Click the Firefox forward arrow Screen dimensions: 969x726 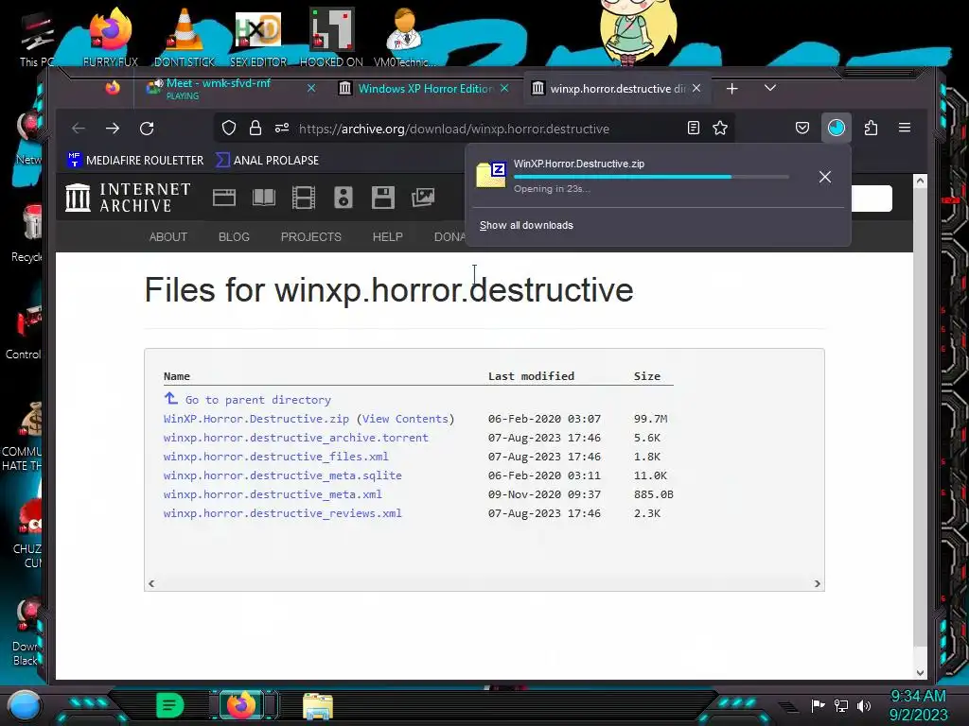point(113,129)
